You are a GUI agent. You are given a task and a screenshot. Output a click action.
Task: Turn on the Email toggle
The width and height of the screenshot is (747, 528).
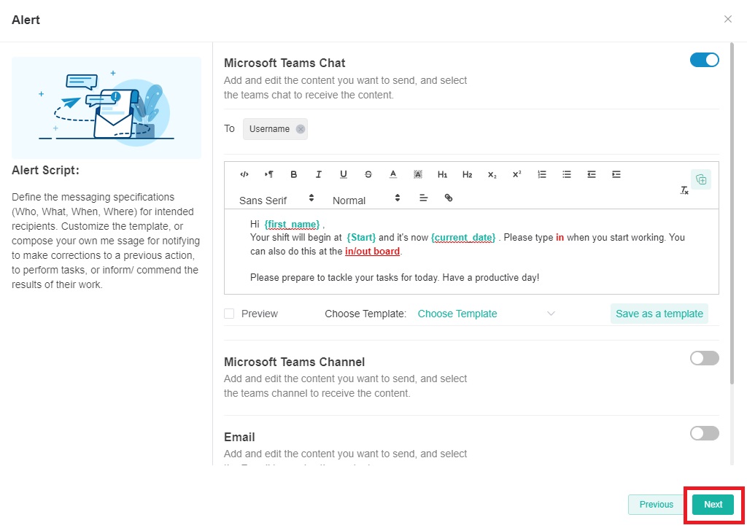tap(704, 433)
